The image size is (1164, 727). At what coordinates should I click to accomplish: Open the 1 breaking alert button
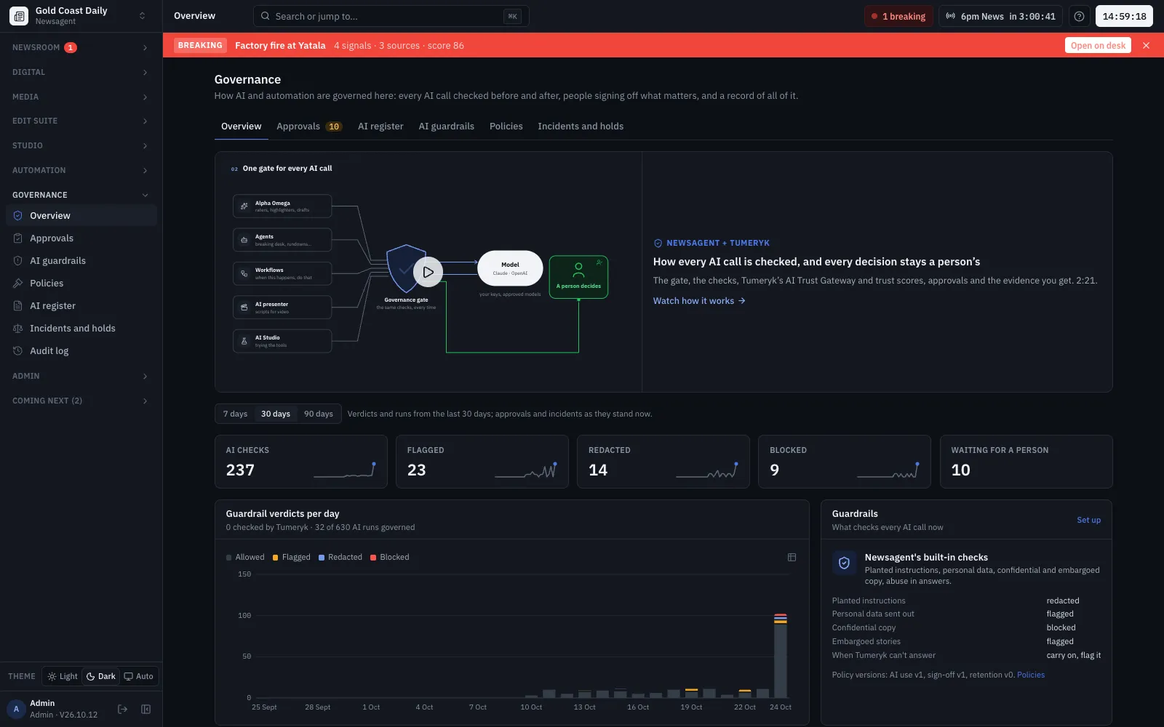898,16
